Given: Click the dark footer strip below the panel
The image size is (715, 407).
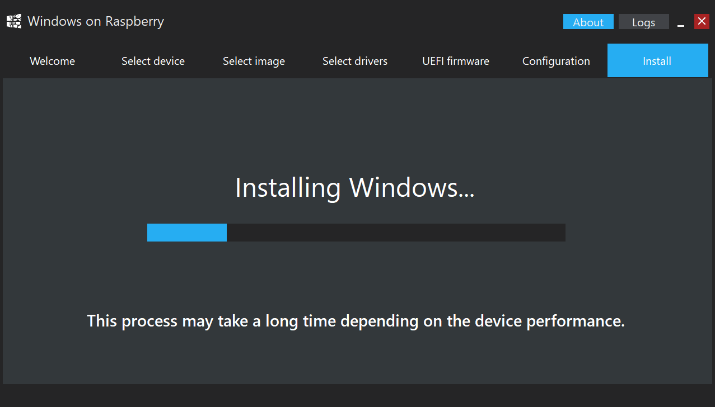Looking at the screenshot, I should [357, 395].
